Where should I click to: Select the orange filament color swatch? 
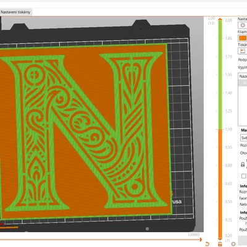click(x=243, y=38)
